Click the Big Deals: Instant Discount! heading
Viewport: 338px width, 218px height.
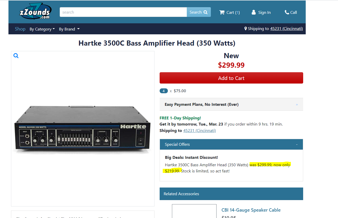[191, 158]
